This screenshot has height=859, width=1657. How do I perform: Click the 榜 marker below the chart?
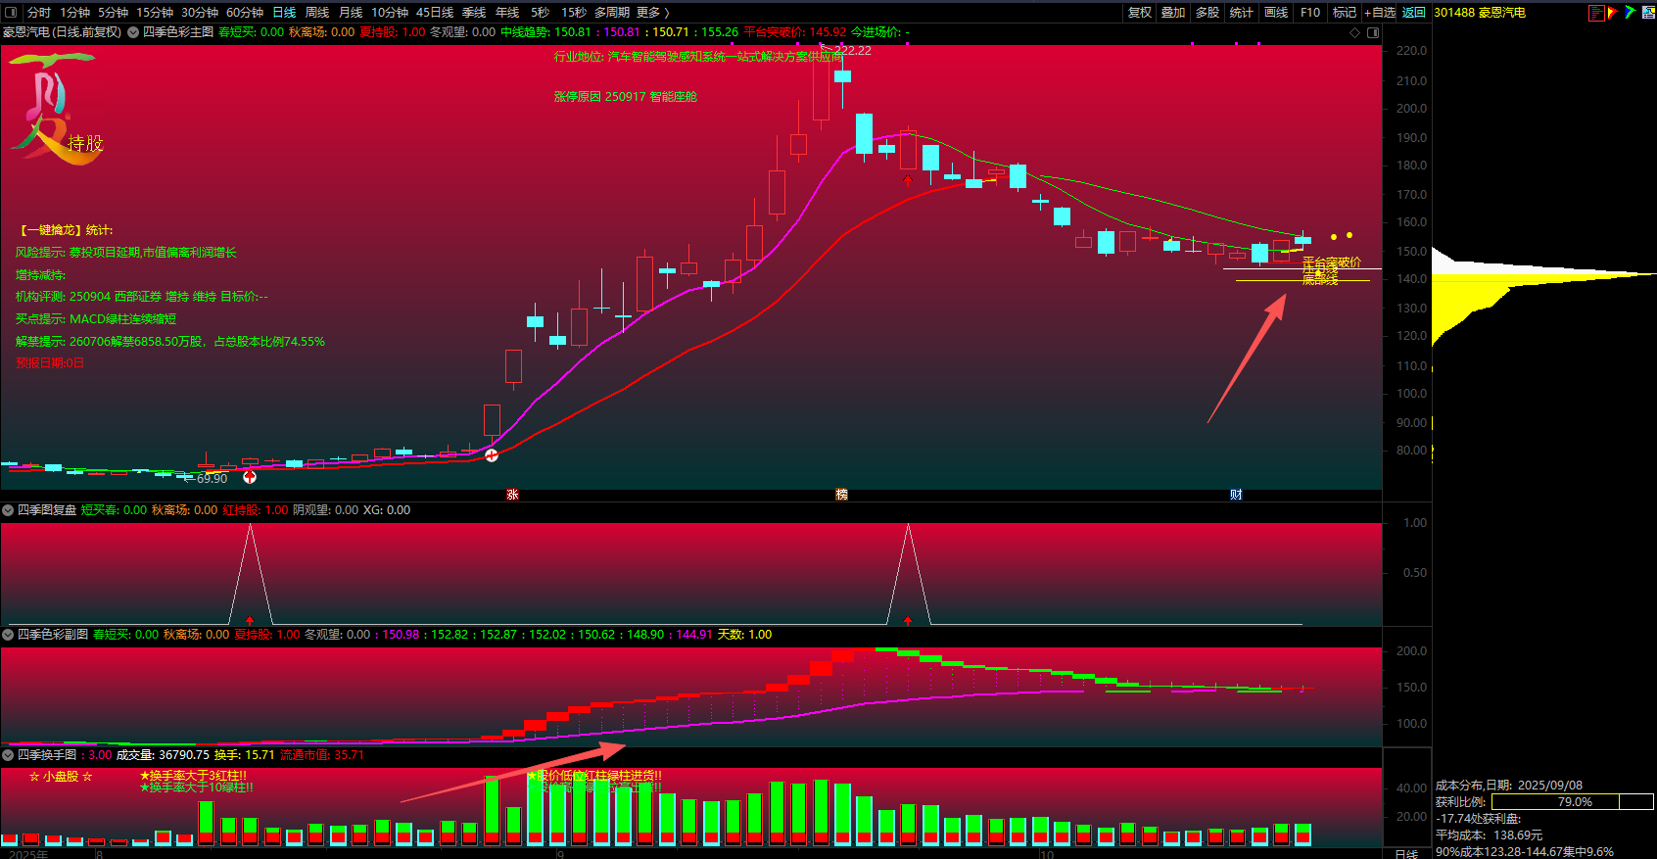pos(841,495)
